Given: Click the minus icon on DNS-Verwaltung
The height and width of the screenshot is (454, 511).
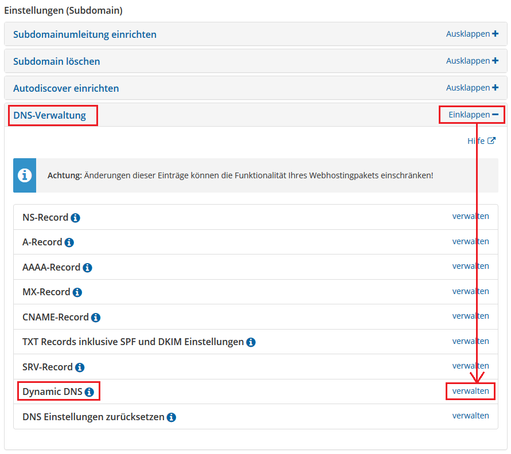Looking at the screenshot, I should [496, 115].
